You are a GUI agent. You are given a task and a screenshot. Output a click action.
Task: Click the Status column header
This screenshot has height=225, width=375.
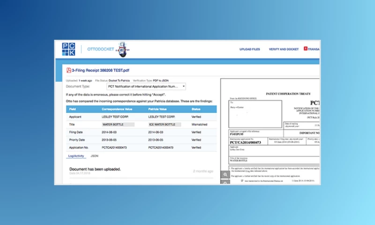pyautogui.click(x=196, y=109)
